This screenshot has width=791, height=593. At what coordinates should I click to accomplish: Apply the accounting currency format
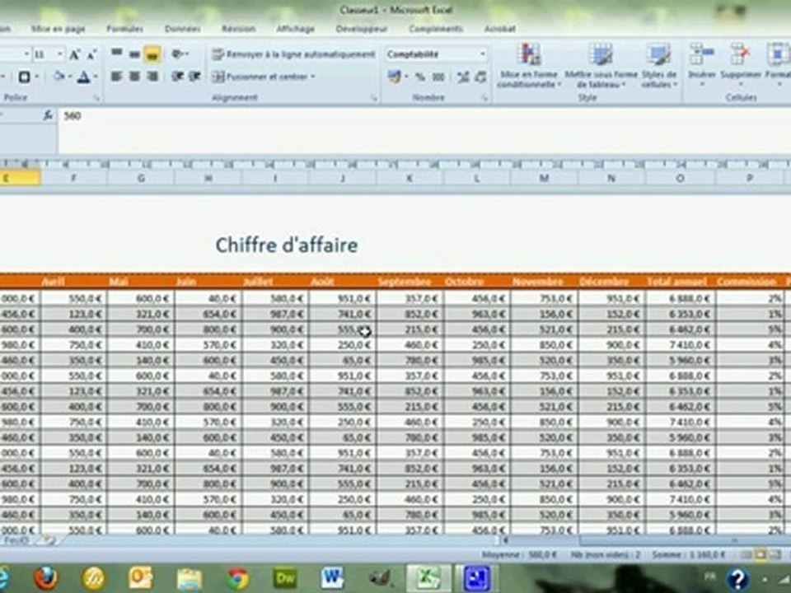394,77
